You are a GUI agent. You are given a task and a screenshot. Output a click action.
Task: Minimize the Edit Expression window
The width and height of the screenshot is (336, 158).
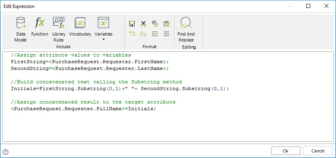click(290, 6)
